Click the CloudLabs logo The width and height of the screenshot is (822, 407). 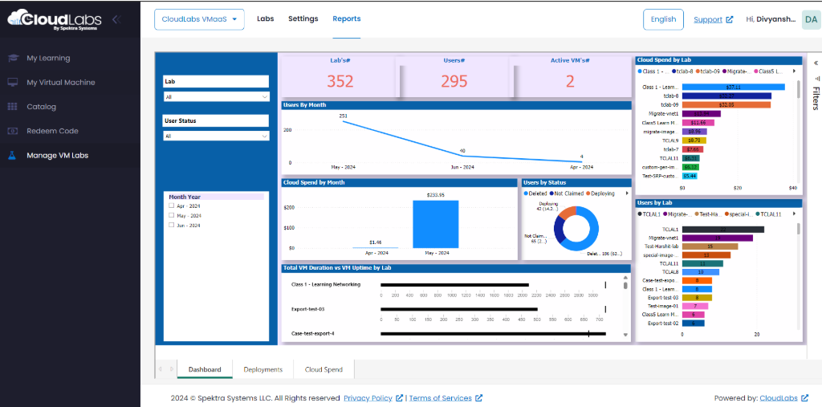[x=55, y=19]
